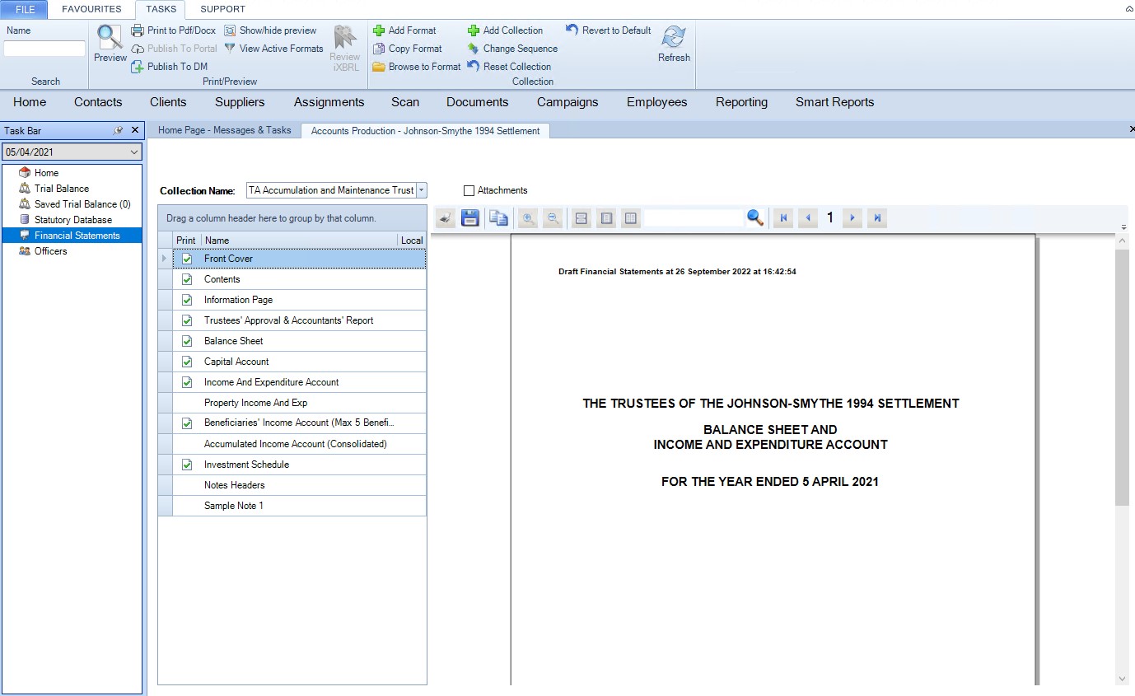Toggle the Balance Sheet print checkbox

[187, 341]
